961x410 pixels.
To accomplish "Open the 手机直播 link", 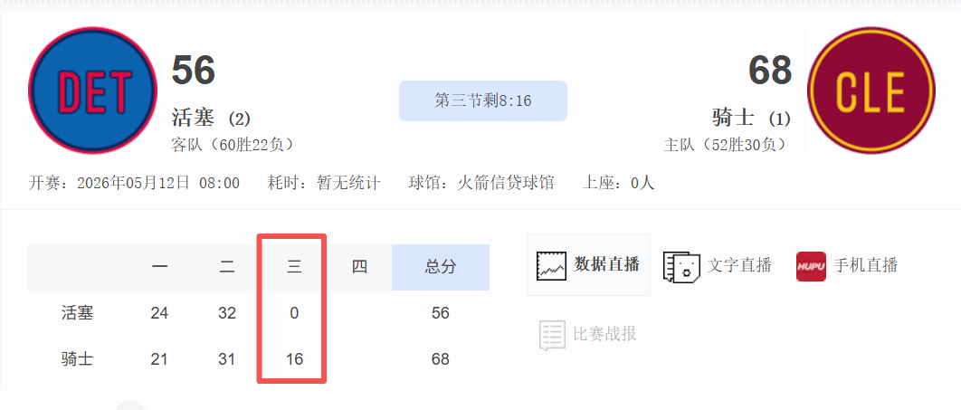I will (866, 265).
